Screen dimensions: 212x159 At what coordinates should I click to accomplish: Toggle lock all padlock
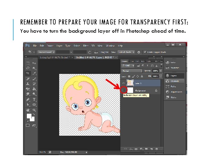point(142,76)
